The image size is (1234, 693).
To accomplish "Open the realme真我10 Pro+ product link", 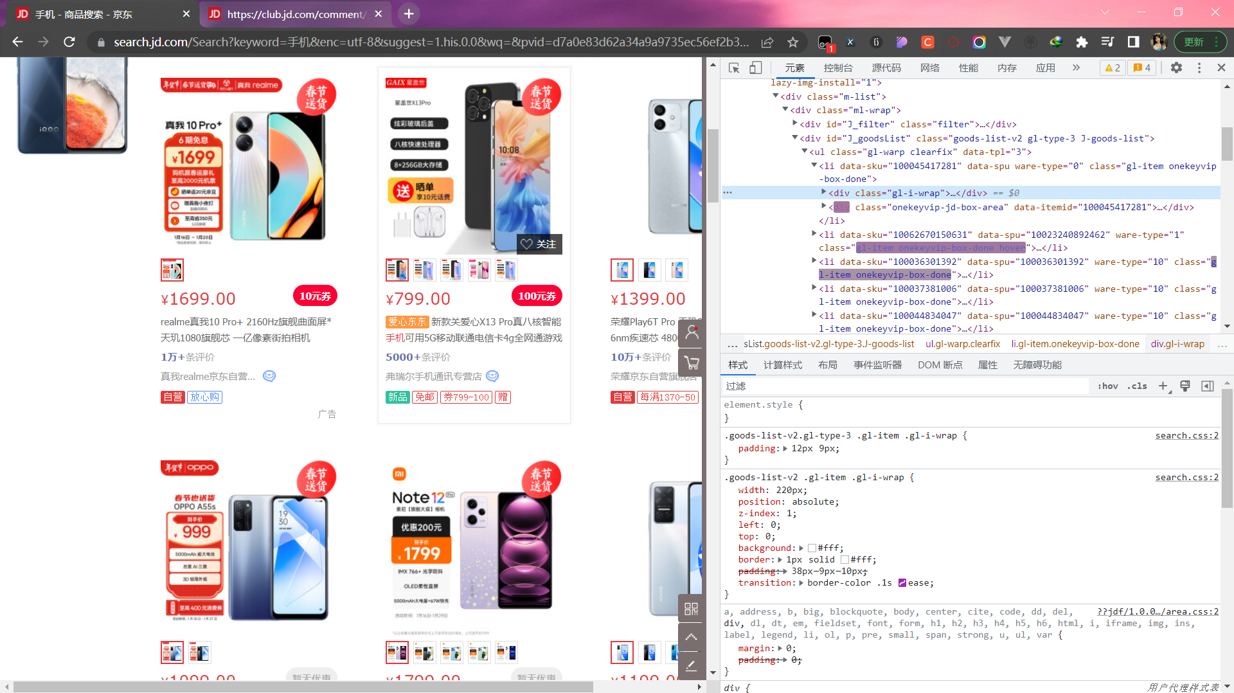I will click(x=246, y=330).
